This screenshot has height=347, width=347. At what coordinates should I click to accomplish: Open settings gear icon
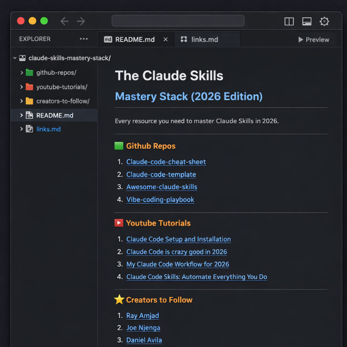point(324,22)
